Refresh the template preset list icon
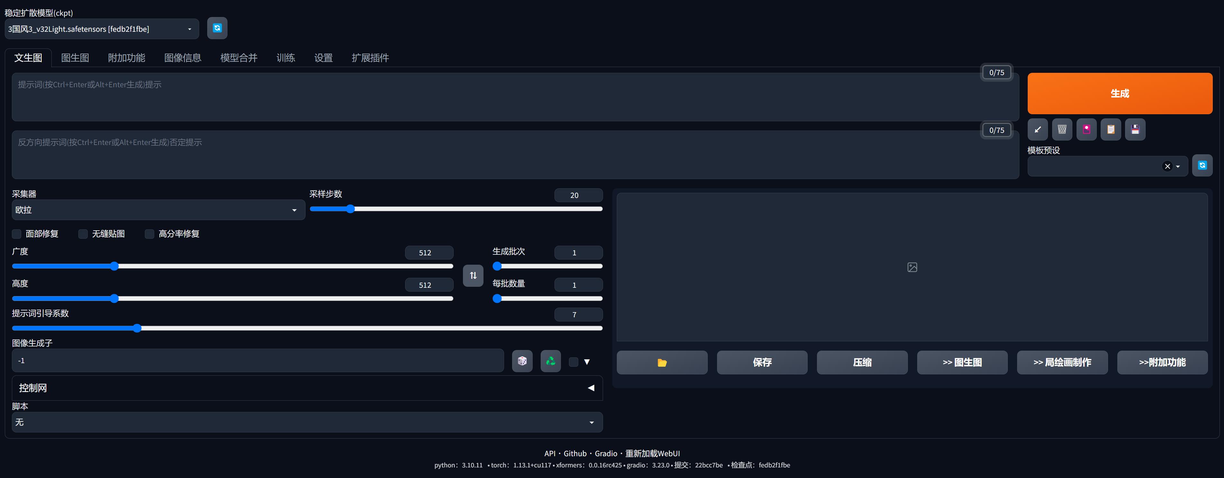 coord(1202,165)
